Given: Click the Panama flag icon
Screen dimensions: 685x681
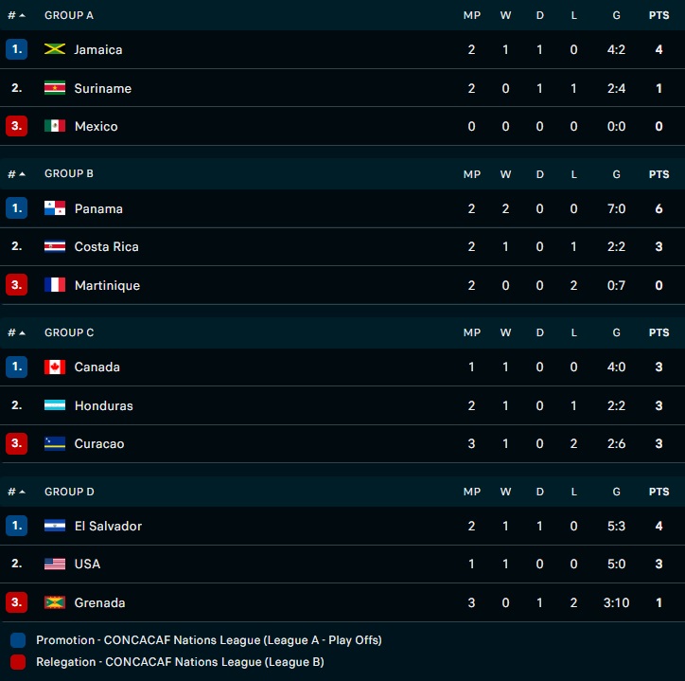Looking at the screenshot, I should pyautogui.click(x=55, y=208).
